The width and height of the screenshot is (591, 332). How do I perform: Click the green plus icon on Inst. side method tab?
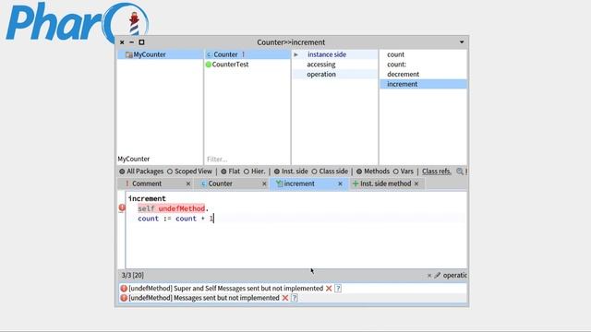coord(355,184)
